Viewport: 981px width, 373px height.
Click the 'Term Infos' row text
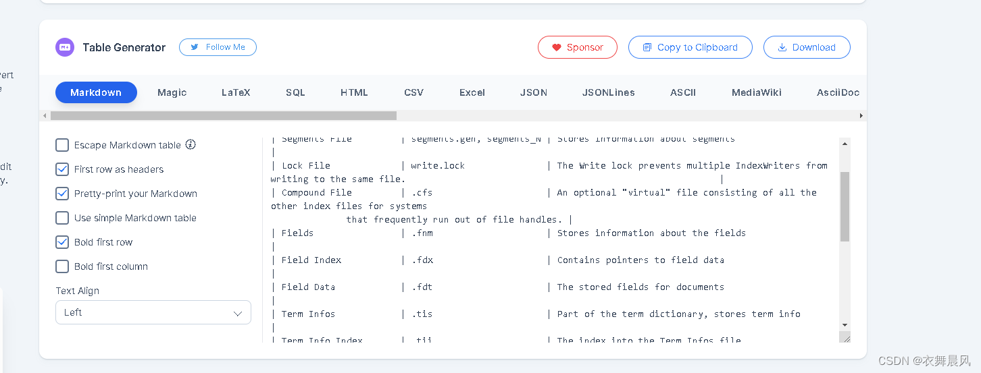tap(308, 314)
